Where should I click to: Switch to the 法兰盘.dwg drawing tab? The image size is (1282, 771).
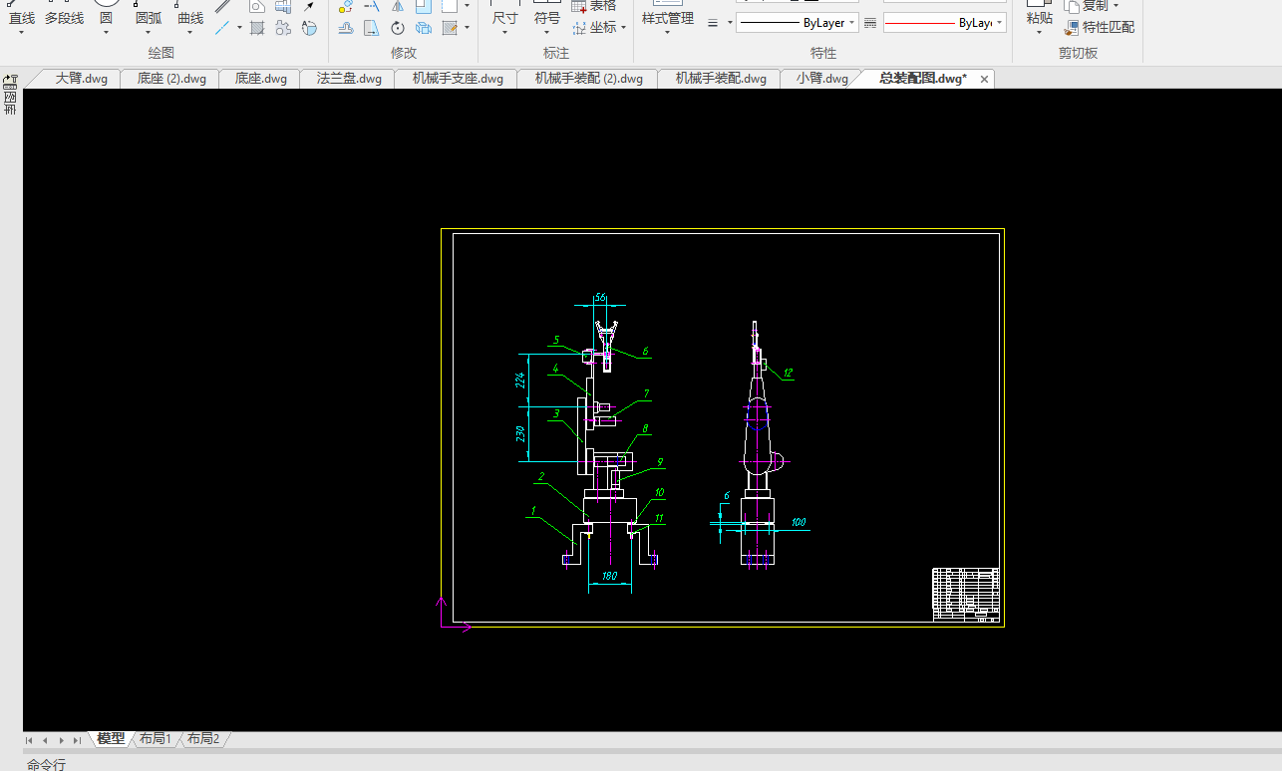349,79
